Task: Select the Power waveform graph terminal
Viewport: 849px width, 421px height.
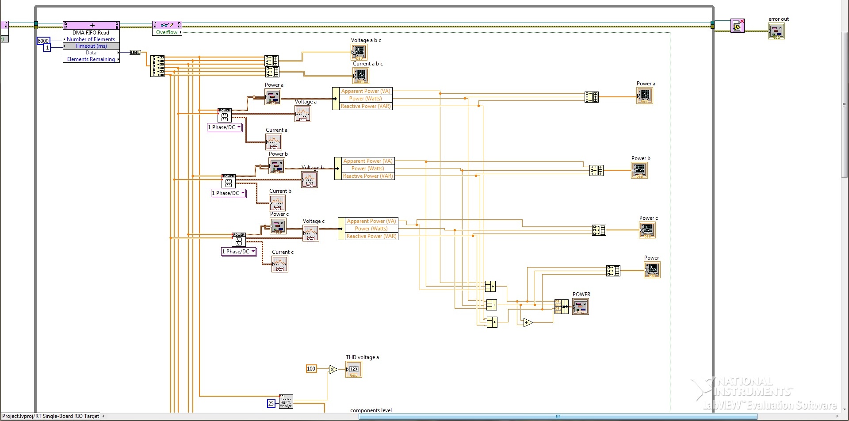Action: [x=652, y=270]
